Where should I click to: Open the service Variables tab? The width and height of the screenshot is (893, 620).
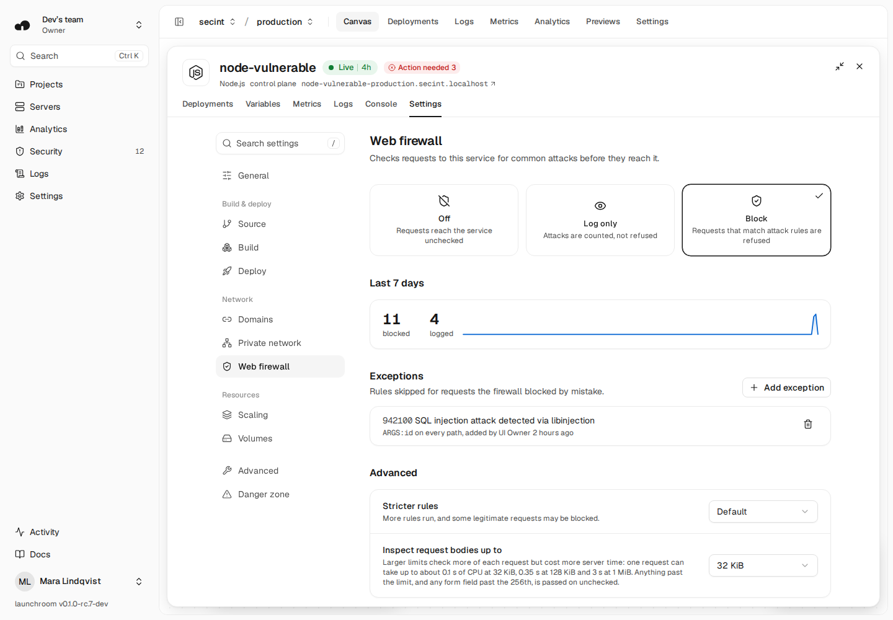click(x=263, y=104)
